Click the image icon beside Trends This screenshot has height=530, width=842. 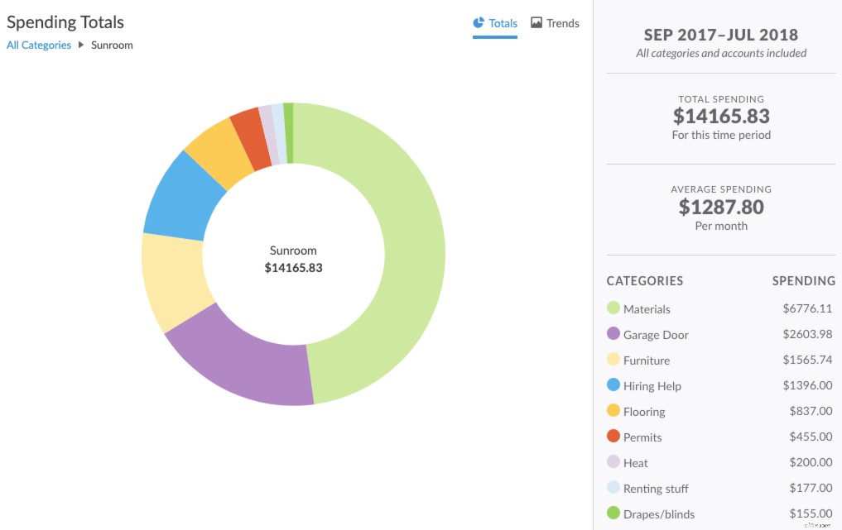click(536, 23)
